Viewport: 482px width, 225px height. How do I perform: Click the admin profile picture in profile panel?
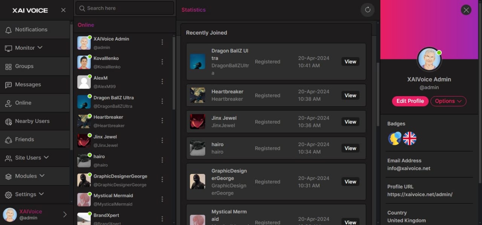click(429, 60)
